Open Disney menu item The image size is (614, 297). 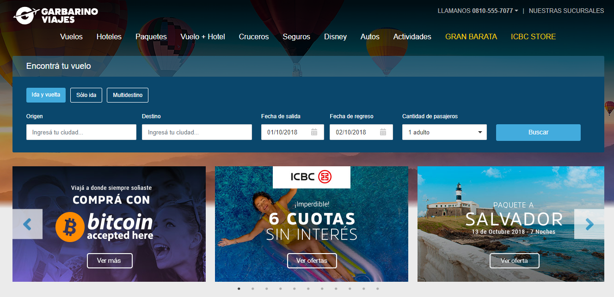(335, 36)
